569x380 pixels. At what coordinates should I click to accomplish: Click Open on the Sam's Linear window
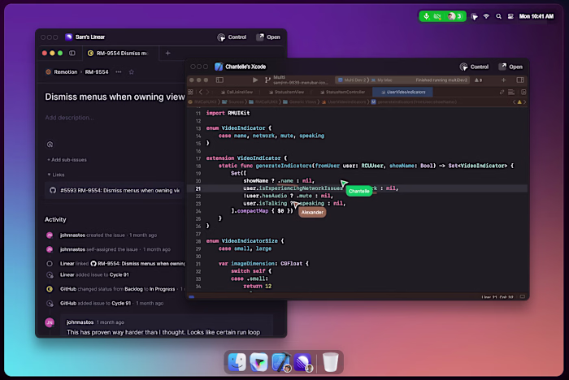click(x=268, y=37)
